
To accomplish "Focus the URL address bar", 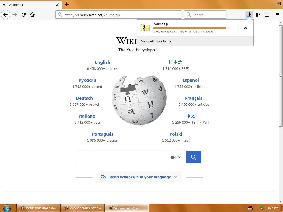I will point(118,15).
